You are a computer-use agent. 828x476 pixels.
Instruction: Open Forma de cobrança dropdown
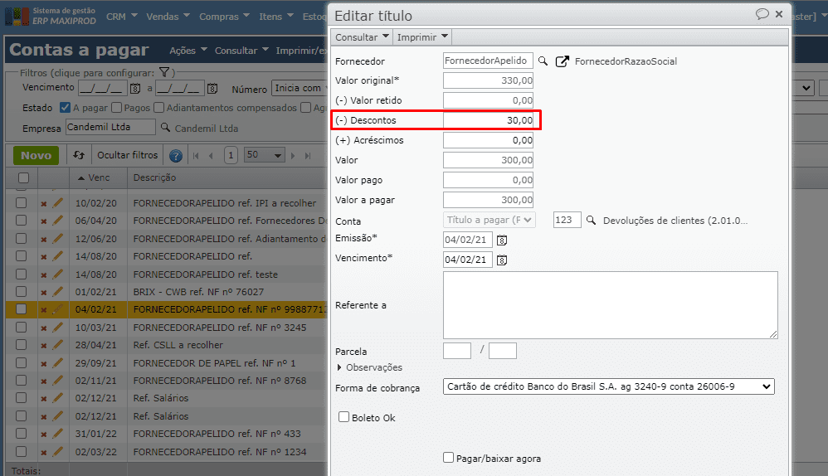pos(609,386)
